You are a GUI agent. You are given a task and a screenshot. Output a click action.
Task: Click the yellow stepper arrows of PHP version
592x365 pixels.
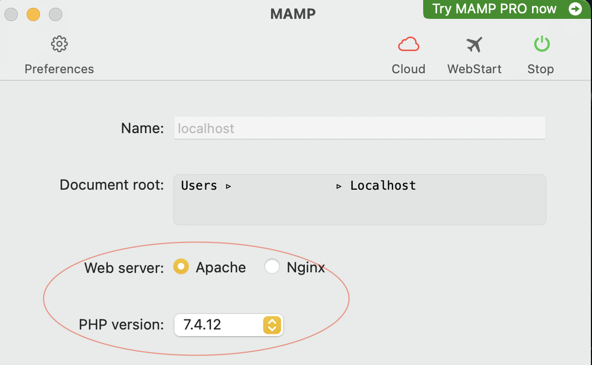(272, 325)
